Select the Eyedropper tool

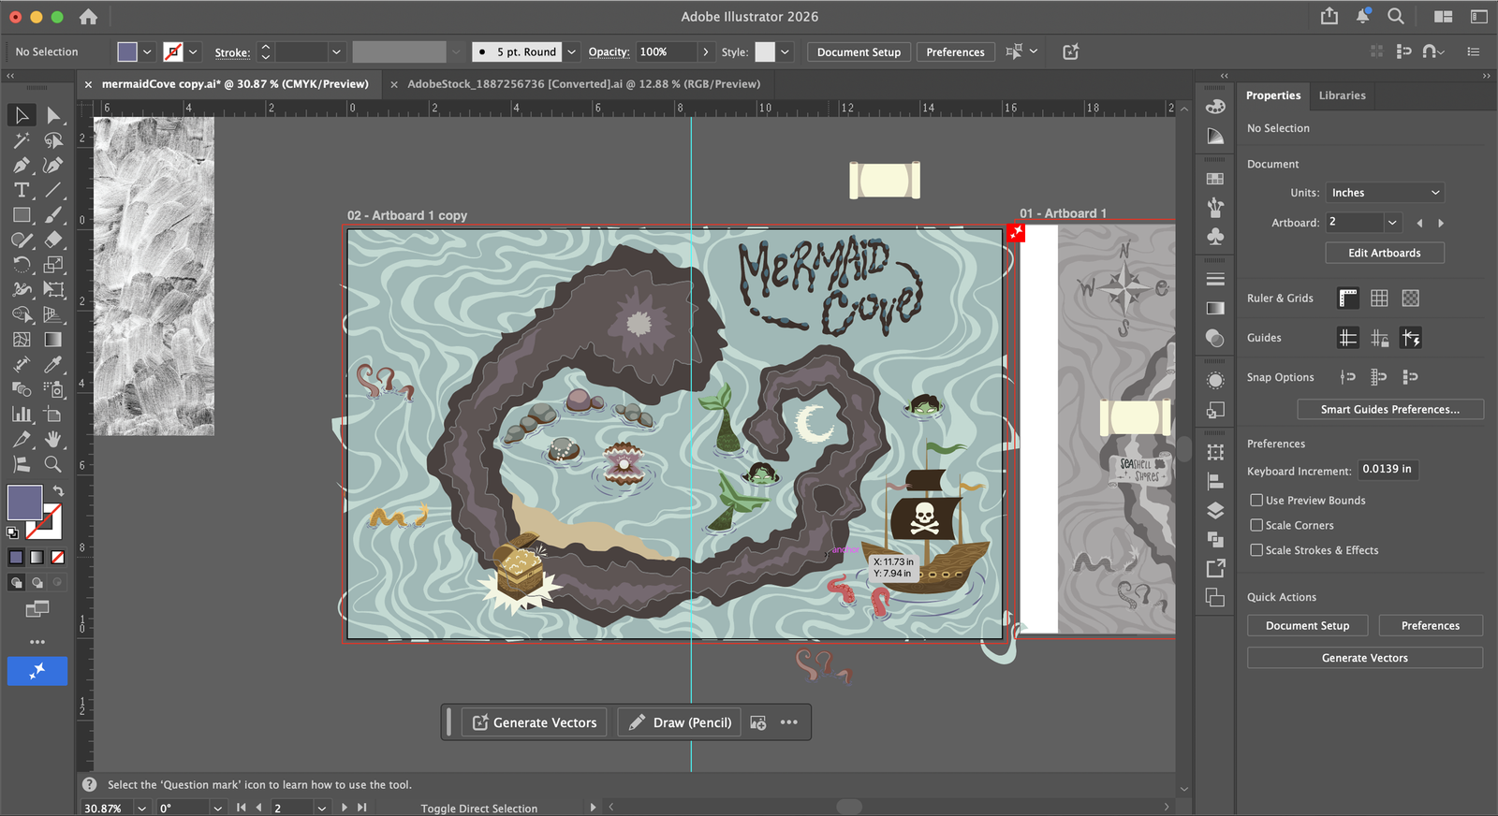tap(53, 364)
